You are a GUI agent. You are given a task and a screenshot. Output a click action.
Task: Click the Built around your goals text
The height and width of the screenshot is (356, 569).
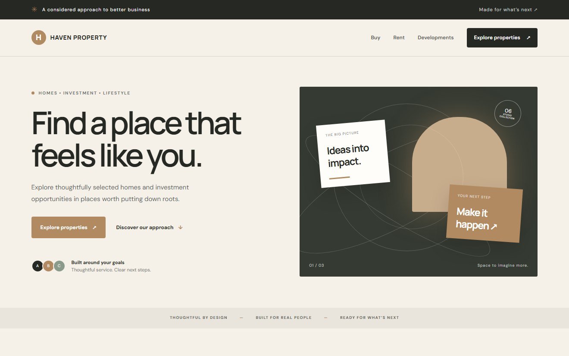click(x=98, y=262)
